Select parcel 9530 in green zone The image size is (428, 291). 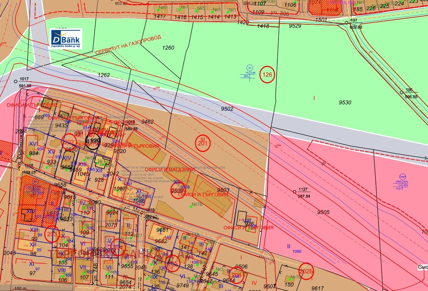pos(345,102)
